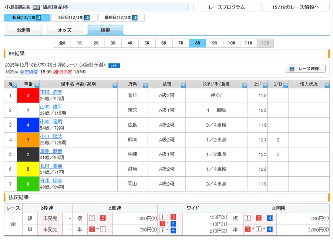Viewport: 333px width, 240px height.
Task: Switch to the 出走表 tab
Action: [x=23, y=30]
